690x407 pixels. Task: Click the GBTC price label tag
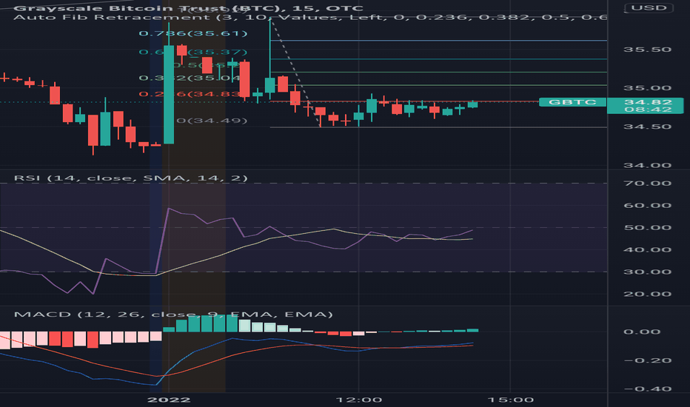coord(572,102)
